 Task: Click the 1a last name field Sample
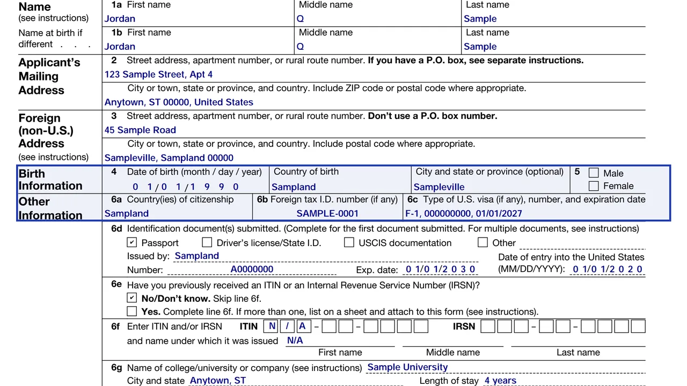pyautogui.click(x=553, y=19)
